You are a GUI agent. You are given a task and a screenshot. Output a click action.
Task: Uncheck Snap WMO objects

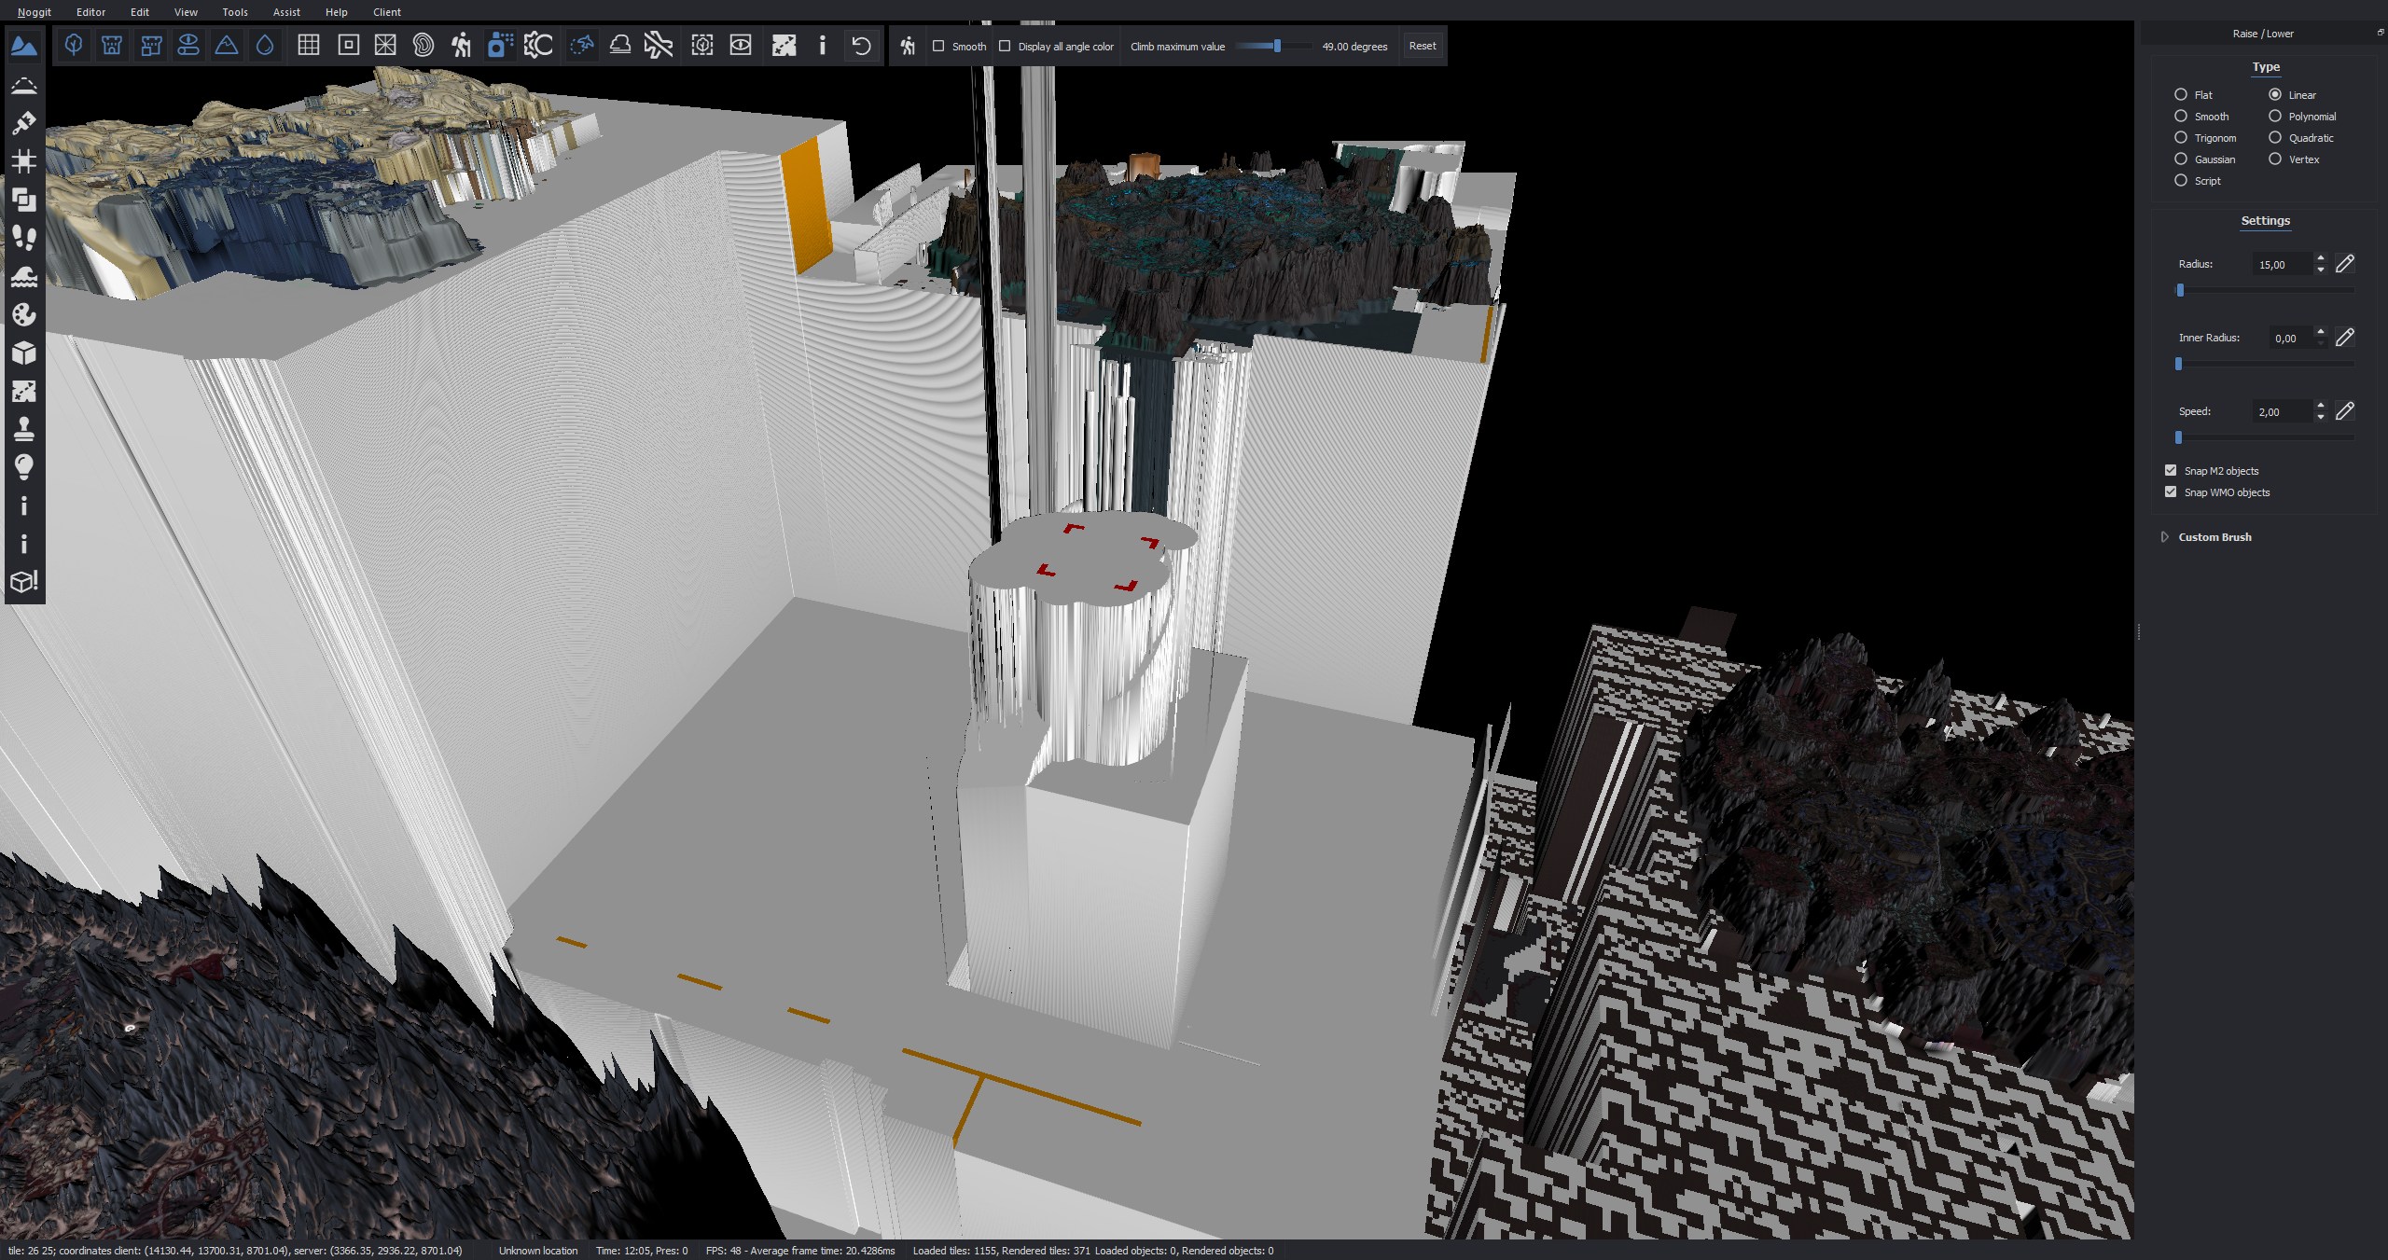point(2171,492)
